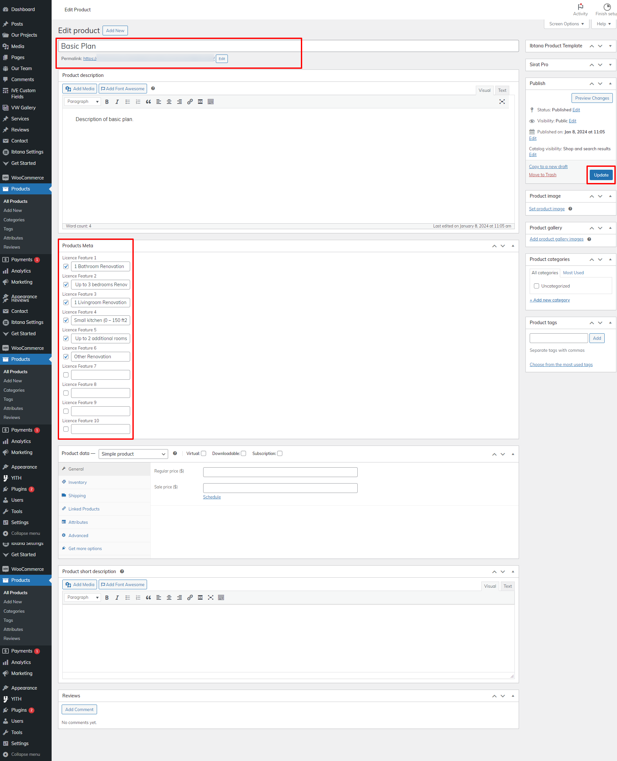The image size is (617, 761).
Task: Click Insert link icon in description toolbar
Action: tap(190, 102)
